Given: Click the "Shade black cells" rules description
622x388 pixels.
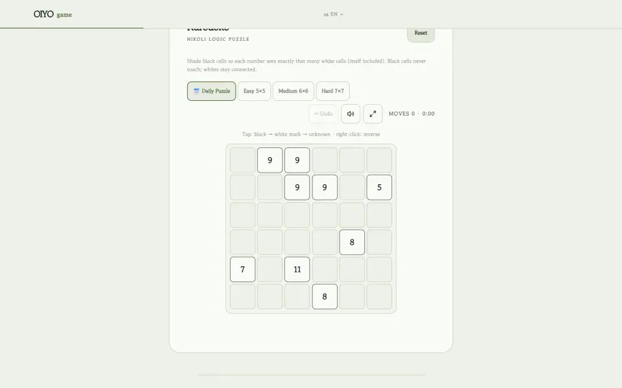Looking at the screenshot, I should 306,65.
